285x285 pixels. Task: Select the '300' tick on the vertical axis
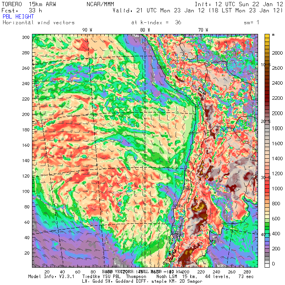tap(26, 37)
